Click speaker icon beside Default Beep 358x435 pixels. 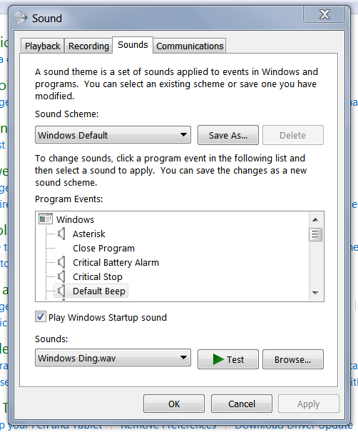[x=61, y=291]
